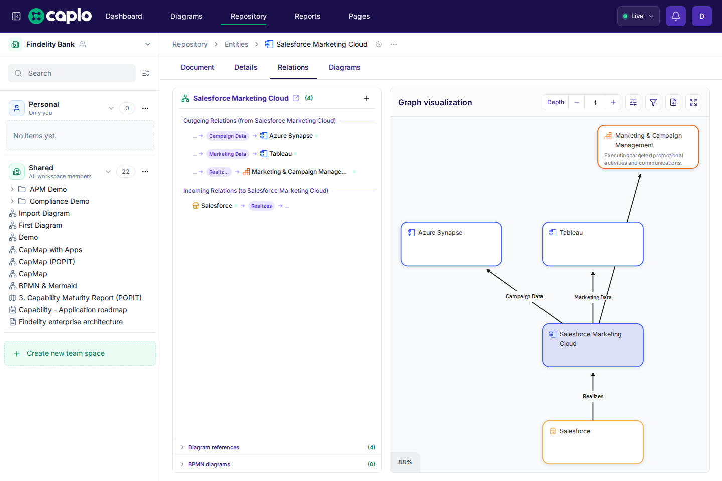Open Shared space more options
722x481 pixels.
145,172
